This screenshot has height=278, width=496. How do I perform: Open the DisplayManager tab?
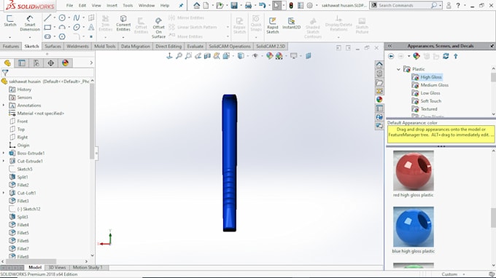[x=65, y=63]
